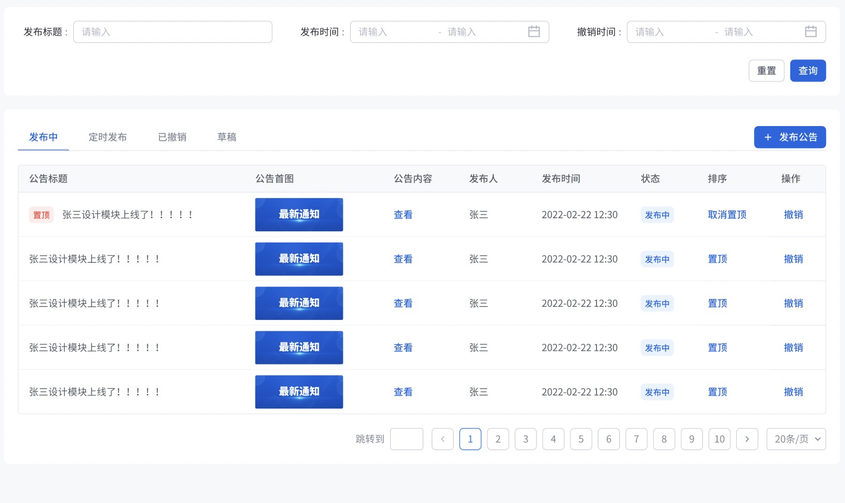This screenshot has width=845, height=503.
Task: Click the 公告首图 column header
Action: [x=275, y=179]
